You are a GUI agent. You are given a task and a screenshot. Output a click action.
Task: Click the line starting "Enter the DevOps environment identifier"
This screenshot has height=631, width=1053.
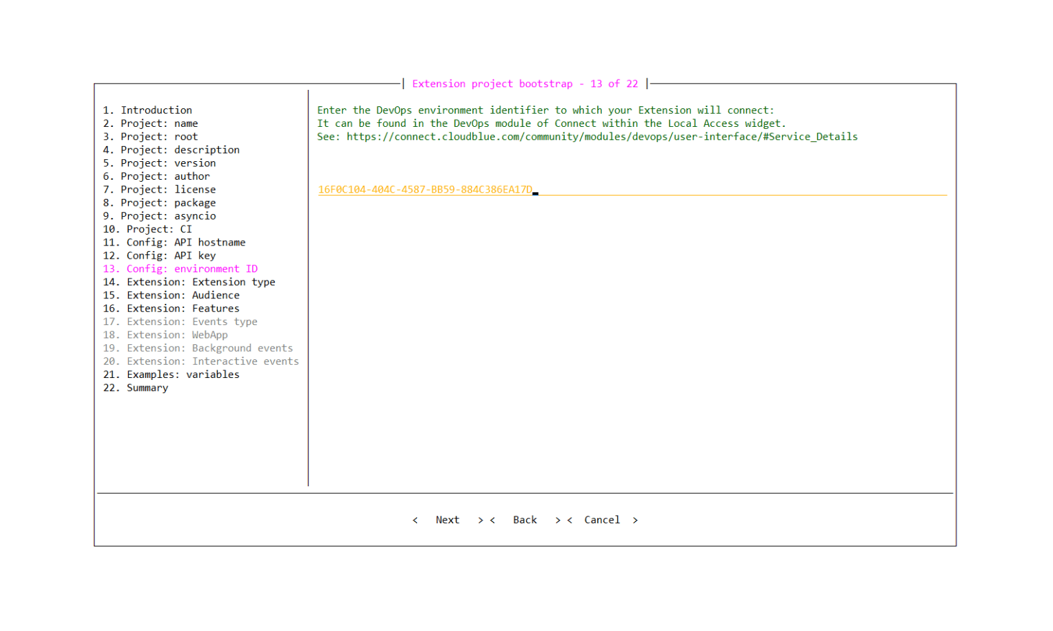(x=546, y=110)
